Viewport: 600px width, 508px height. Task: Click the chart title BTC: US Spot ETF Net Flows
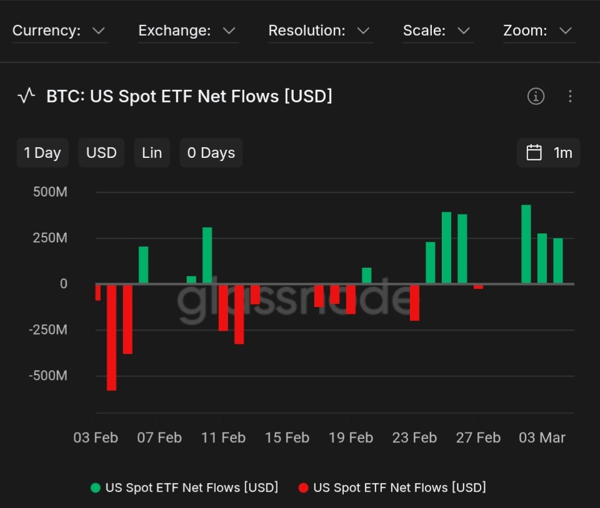[189, 96]
